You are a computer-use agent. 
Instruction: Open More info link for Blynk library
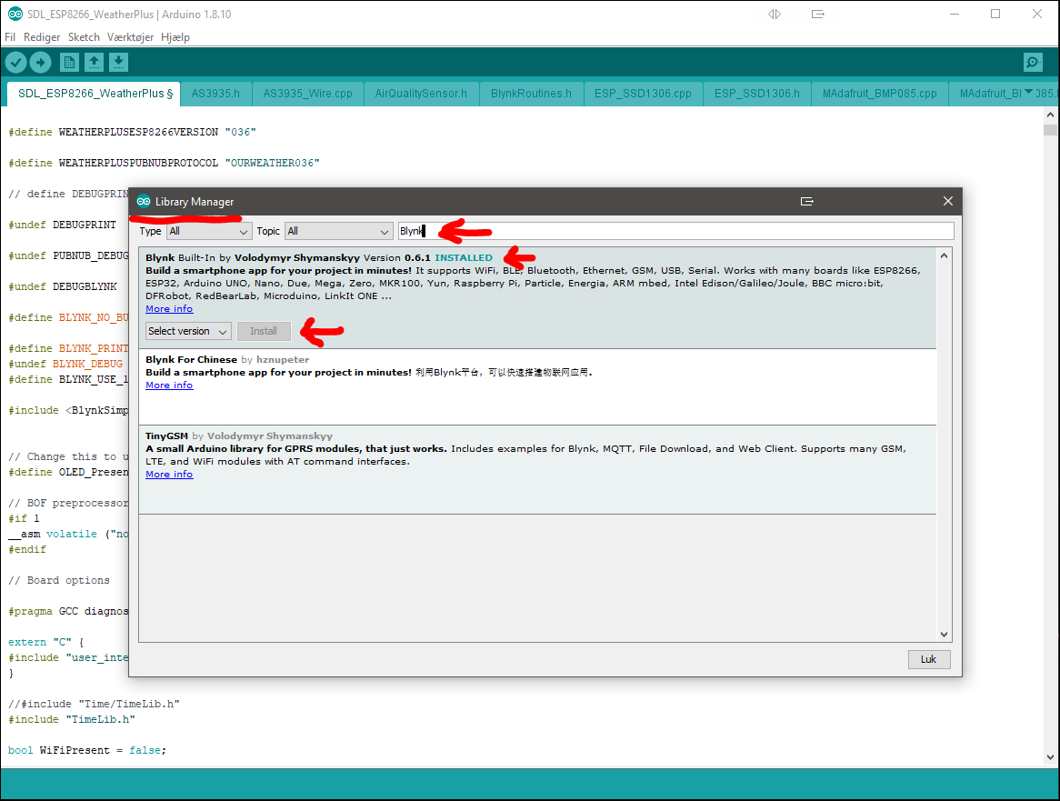[x=169, y=309]
